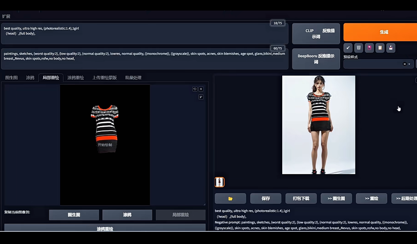
Task: Click DeepBooru 反推提示词 button
Action: click(x=316, y=59)
